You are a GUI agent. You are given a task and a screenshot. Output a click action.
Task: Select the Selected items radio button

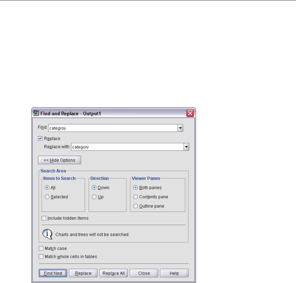pyautogui.click(x=47, y=197)
